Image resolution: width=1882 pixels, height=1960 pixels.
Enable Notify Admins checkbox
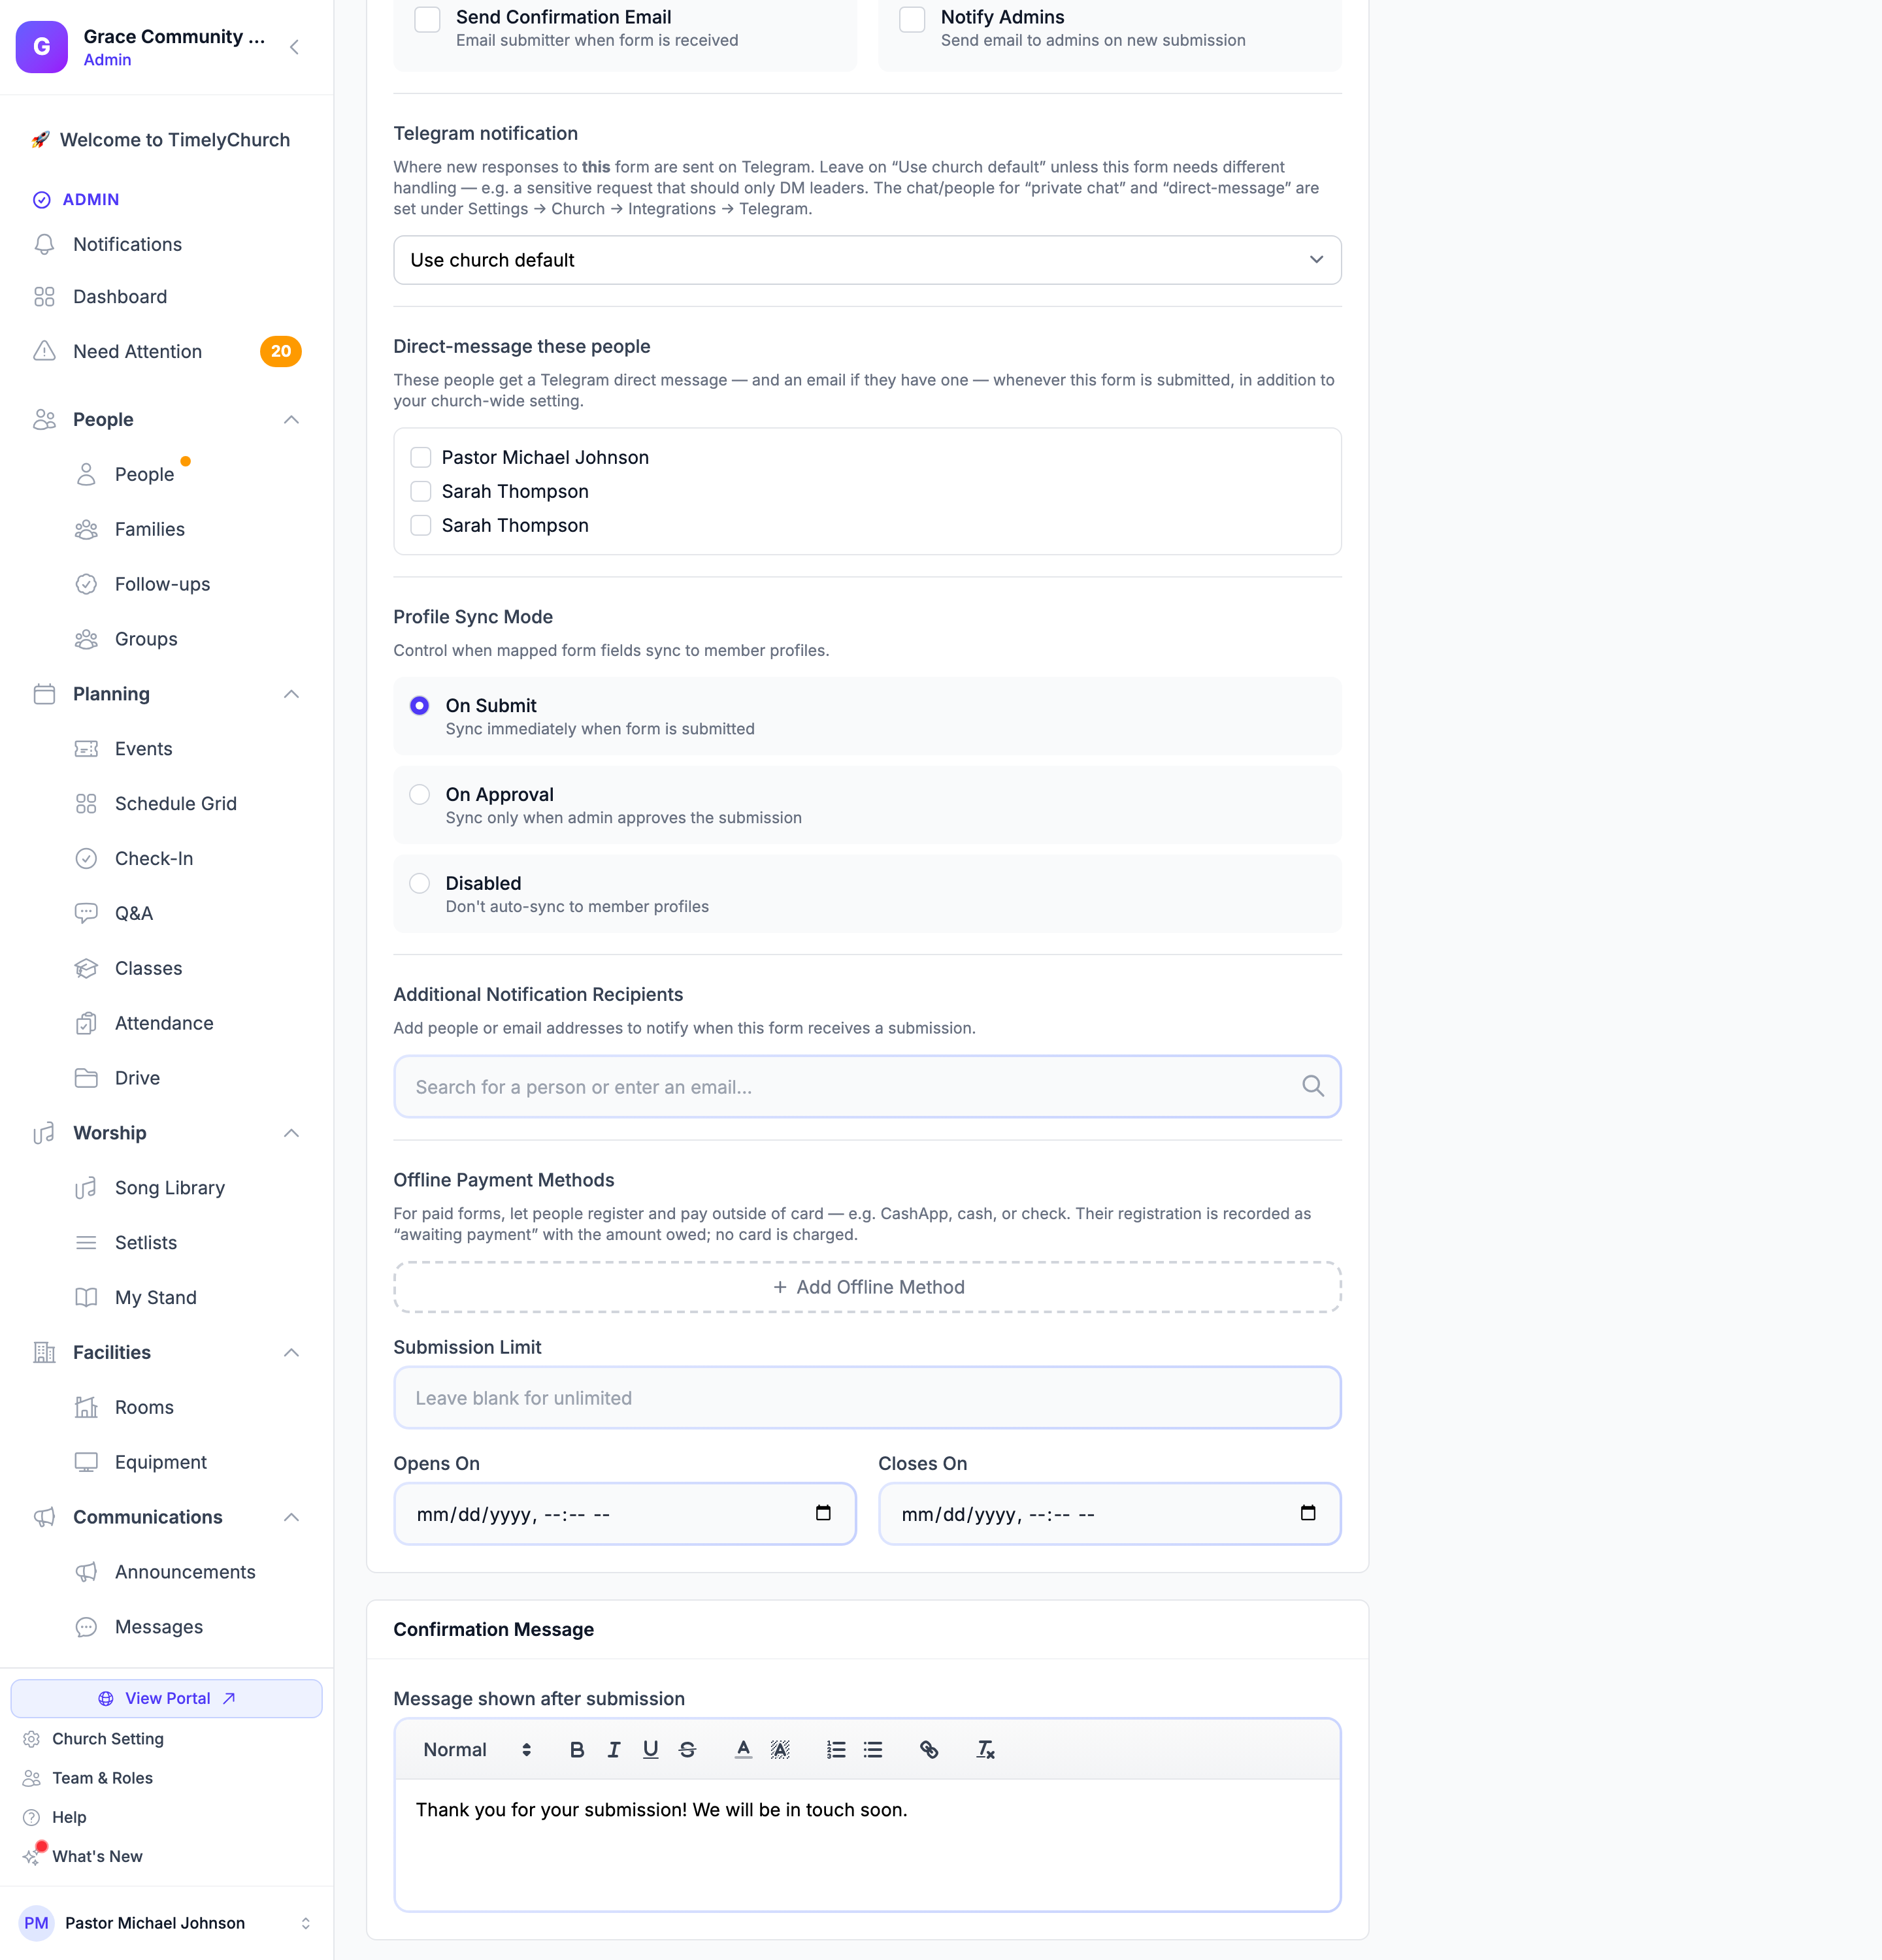[x=912, y=19]
